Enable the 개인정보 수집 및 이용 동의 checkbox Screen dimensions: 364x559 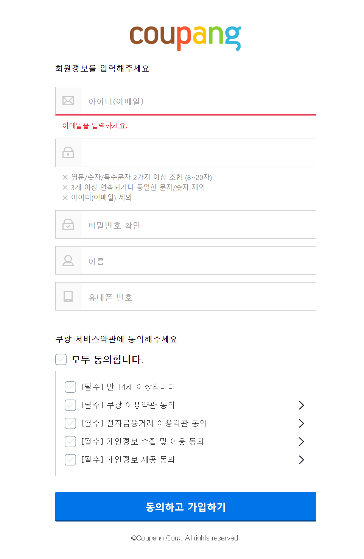click(70, 442)
